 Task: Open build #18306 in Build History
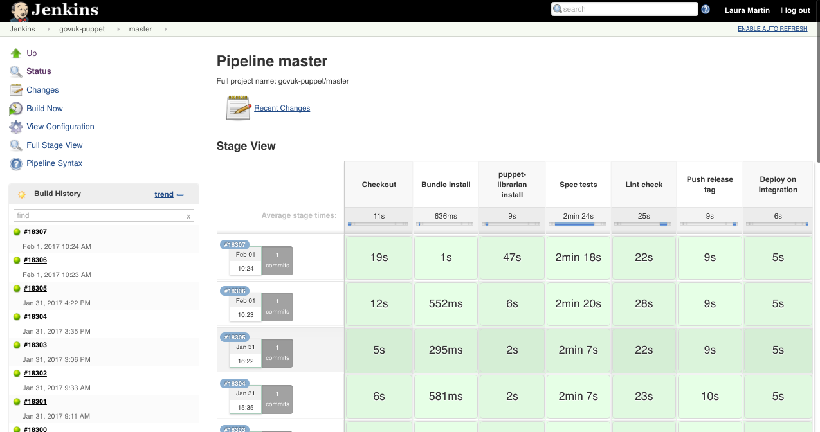[35, 260]
